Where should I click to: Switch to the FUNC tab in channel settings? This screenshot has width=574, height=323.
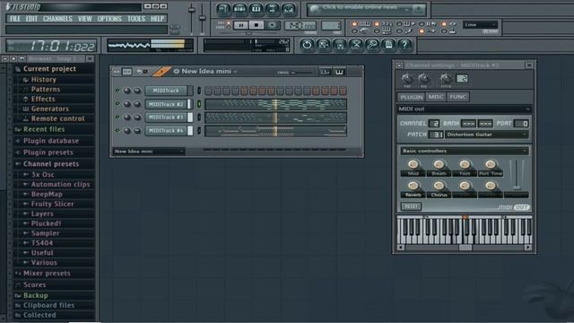click(457, 97)
